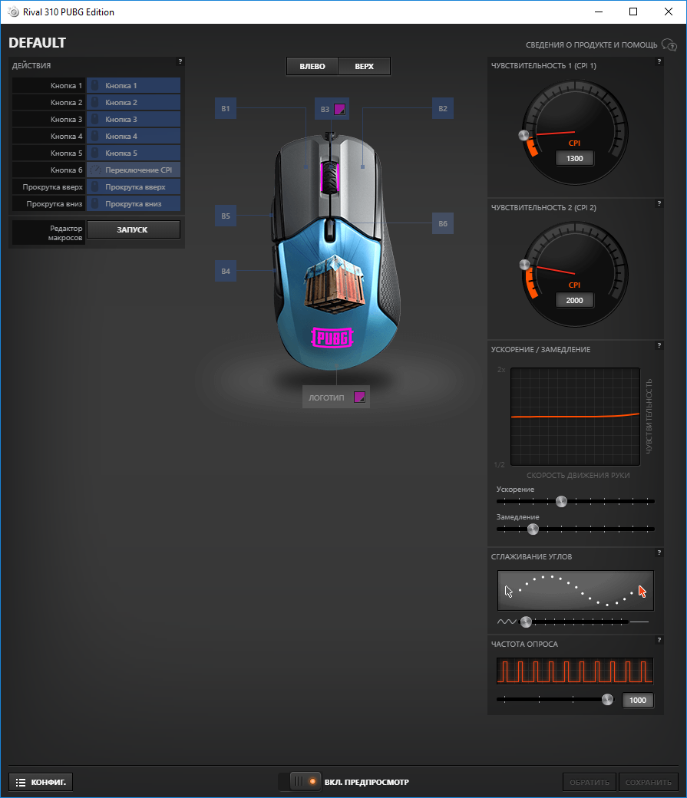
Task: Select the B2 button label
Action: 443,108
